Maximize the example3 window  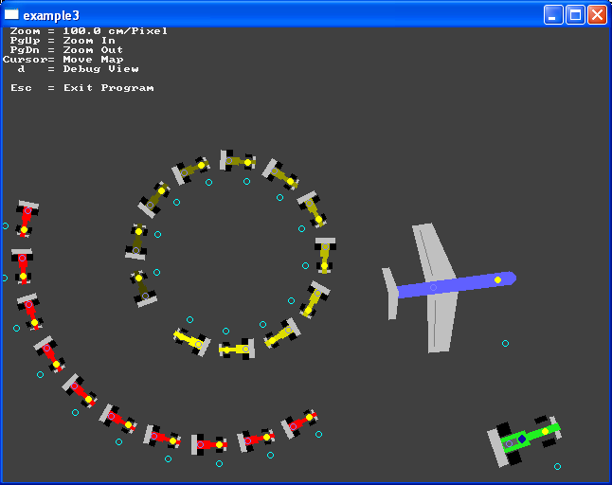coord(575,14)
